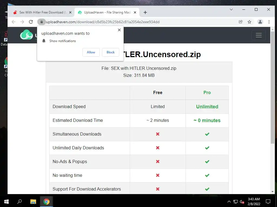The width and height of the screenshot is (277, 207).
Task: Click the muted volume tray icon
Action: pos(242,202)
